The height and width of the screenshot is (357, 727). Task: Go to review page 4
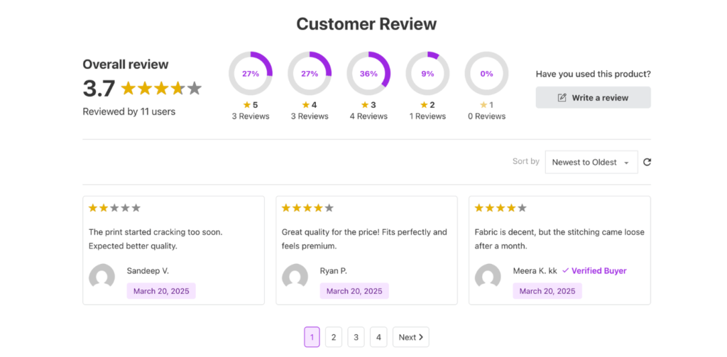pos(379,337)
